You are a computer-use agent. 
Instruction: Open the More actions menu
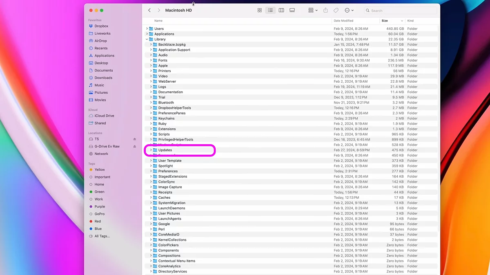click(348, 10)
